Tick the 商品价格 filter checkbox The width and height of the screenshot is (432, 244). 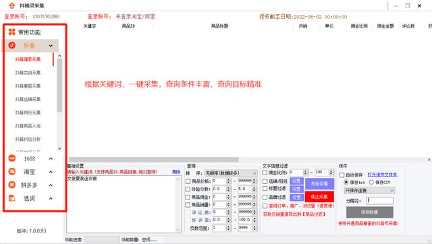[x=188, y=181]
